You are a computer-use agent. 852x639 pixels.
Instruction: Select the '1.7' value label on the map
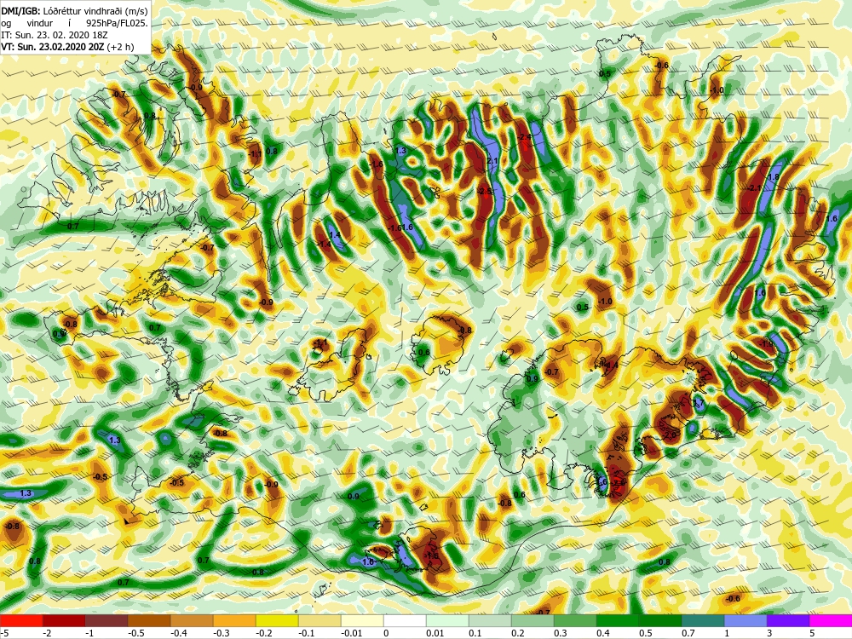pyautogui.click(x=699, y=403)
